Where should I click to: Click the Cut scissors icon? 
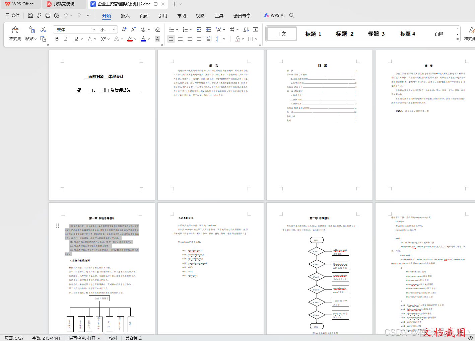(x=43, y=30)
